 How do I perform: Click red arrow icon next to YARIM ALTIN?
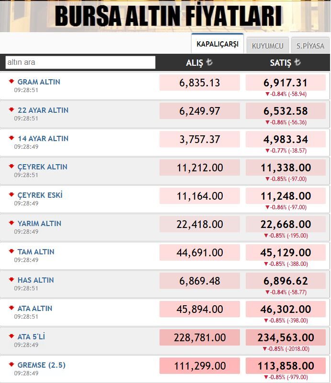(x=11, y=223)
